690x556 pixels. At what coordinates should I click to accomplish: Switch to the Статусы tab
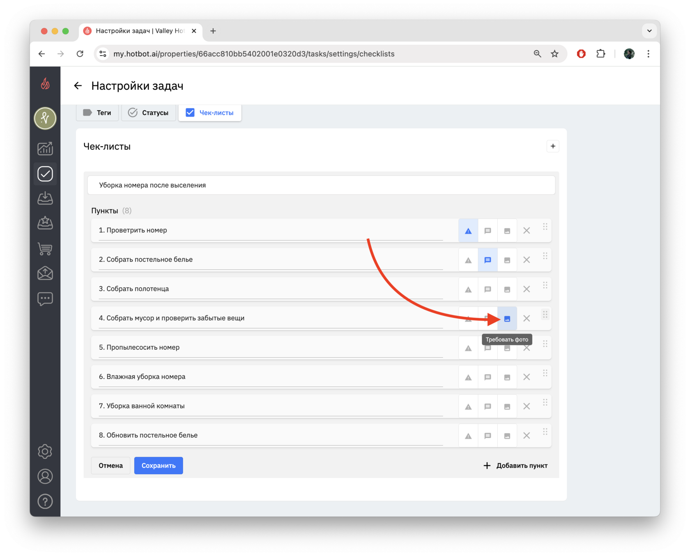pos(148,113)
